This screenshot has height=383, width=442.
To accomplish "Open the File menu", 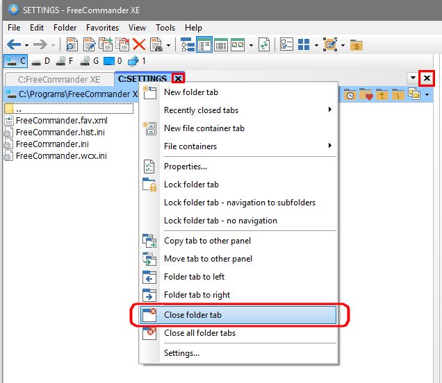I will coord(14,28).
